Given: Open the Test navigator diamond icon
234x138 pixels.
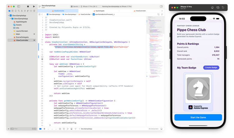Looking at the screenshot, I should point(25,11).
